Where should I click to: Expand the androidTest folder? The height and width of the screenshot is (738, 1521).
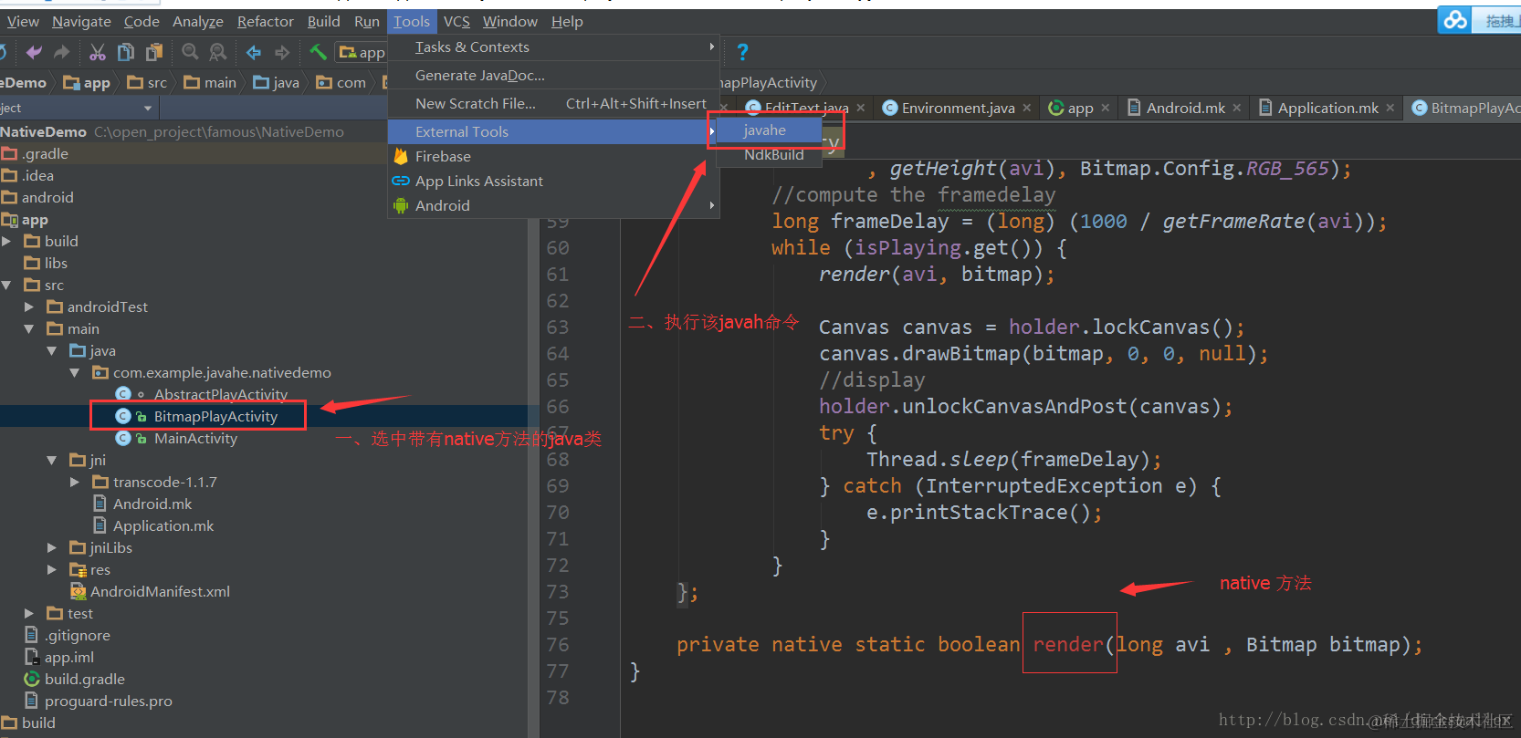click(29, 307)
